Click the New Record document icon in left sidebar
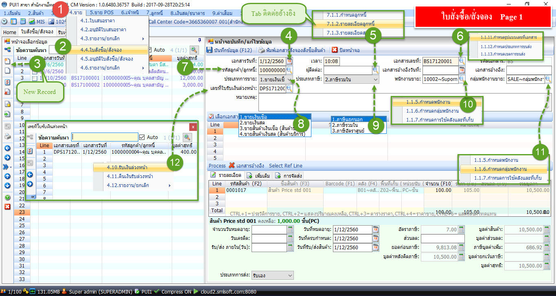Image resolution: width=556 pixels, height=296 pixels. 7,61
